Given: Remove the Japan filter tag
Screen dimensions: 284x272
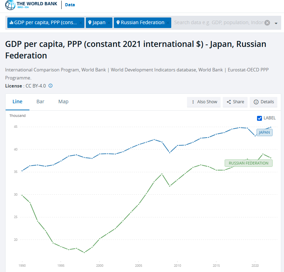Looking at the screenshot, I should click(x=109, y=23).
